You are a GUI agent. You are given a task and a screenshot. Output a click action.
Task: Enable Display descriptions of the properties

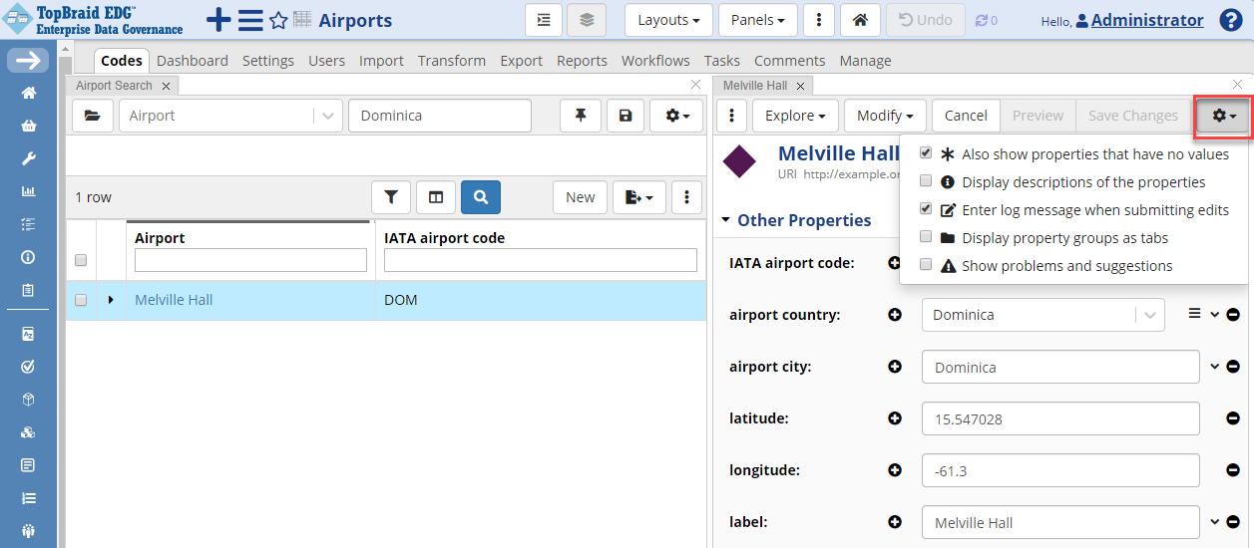pyautogui.click(x=926, y=181)
